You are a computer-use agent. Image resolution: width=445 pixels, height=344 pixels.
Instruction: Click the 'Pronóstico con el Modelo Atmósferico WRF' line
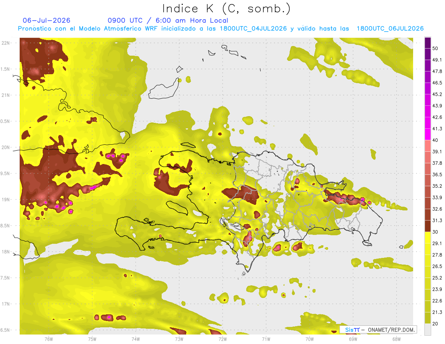221,29
